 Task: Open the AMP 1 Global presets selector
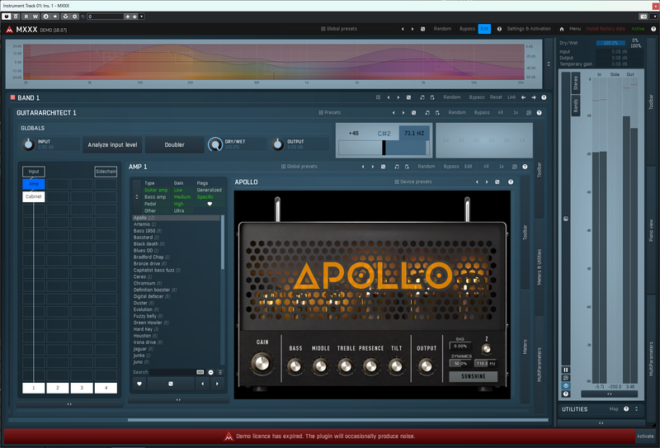click(299, 167)
